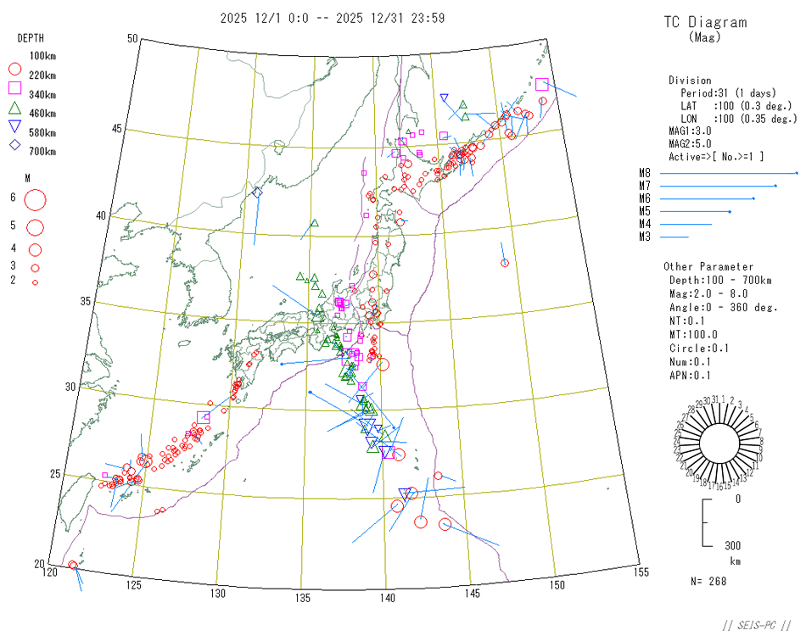Click the M8 scale line
Image resolution: width=806 pixels, height=636 pixels.
(x=728, y=173)
